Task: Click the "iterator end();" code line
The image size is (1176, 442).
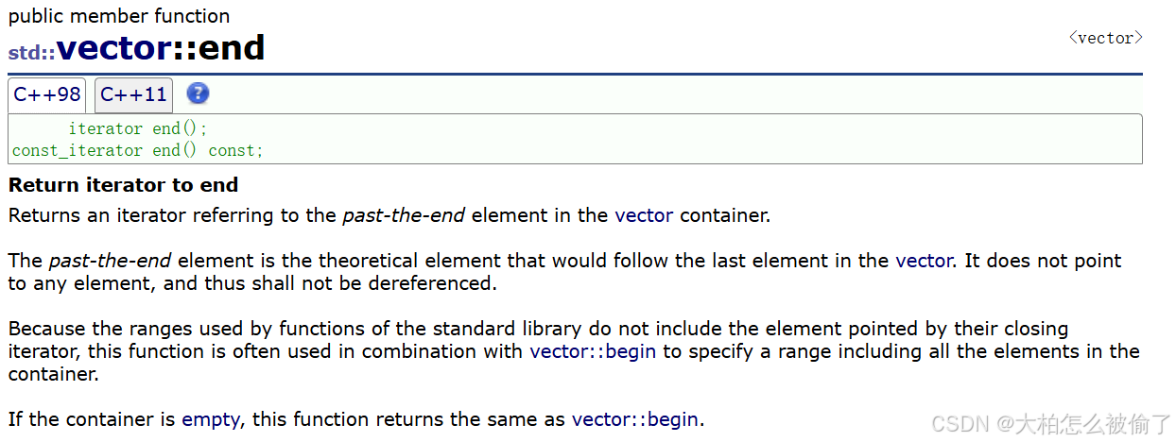Action: tap(137, 128)
